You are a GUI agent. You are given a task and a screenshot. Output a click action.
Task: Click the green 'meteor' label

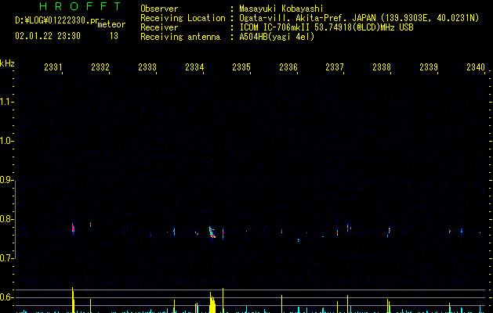coord(111,24)
